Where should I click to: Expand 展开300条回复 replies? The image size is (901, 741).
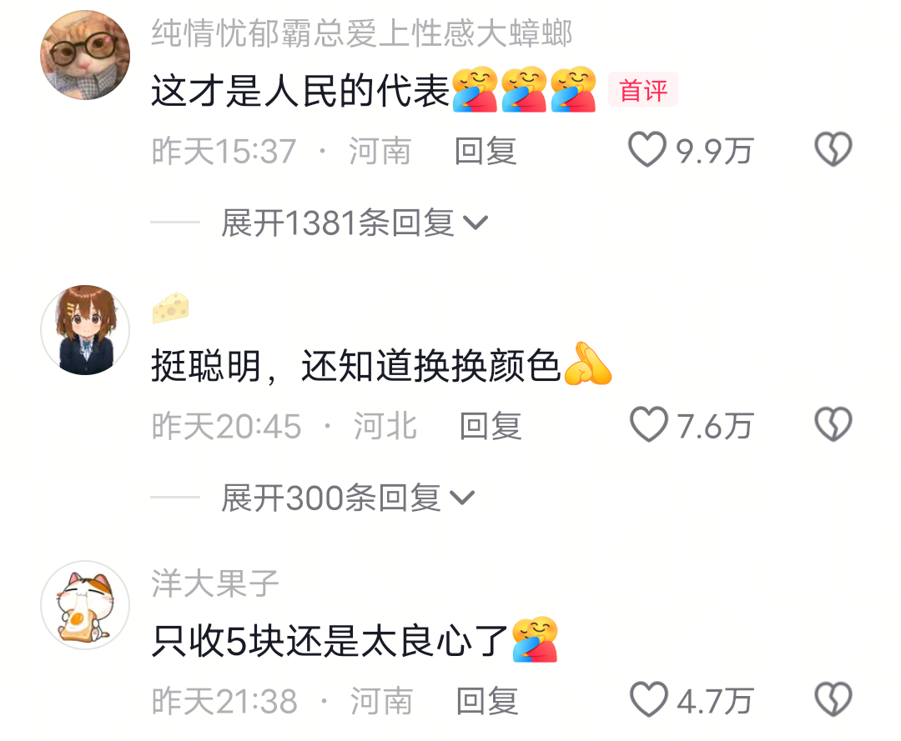(348, 498)
